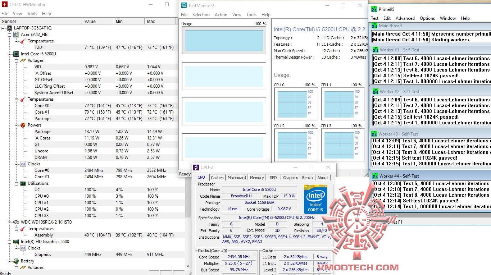
Task: Click the CPU-Z chip icon in title bar
Action: 196,168
